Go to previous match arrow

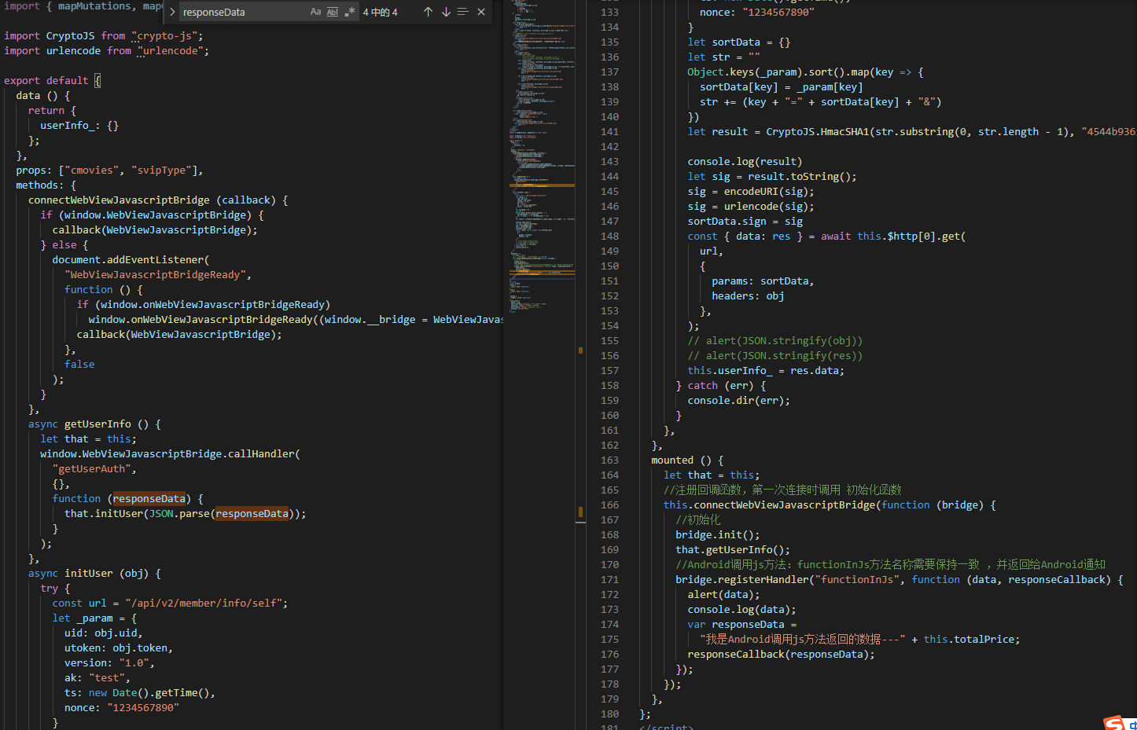point(428,12)
